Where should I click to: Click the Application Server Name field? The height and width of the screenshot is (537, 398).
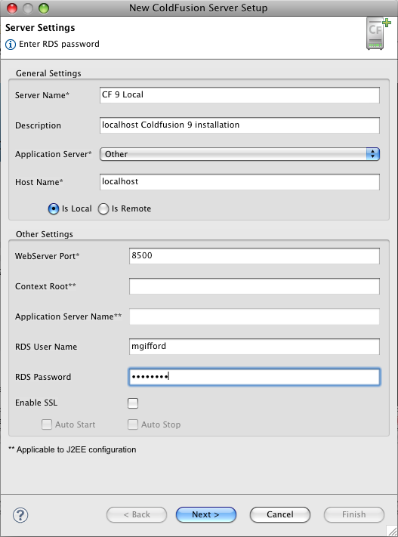pos(255,316)
